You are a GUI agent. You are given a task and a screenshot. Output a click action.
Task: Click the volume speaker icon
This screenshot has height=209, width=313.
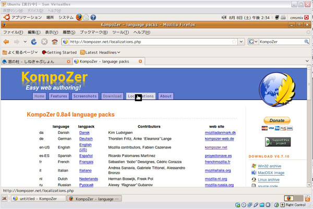coord(224,18)
